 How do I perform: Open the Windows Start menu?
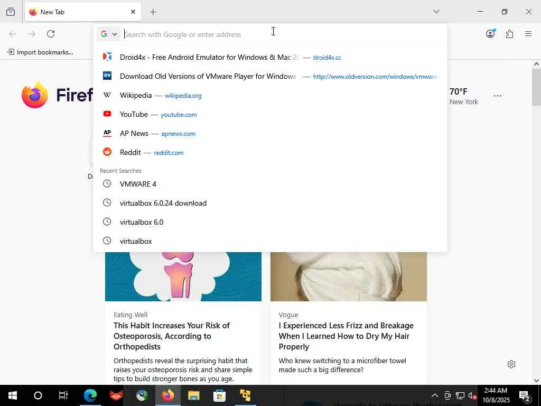(x=13, y=395)
